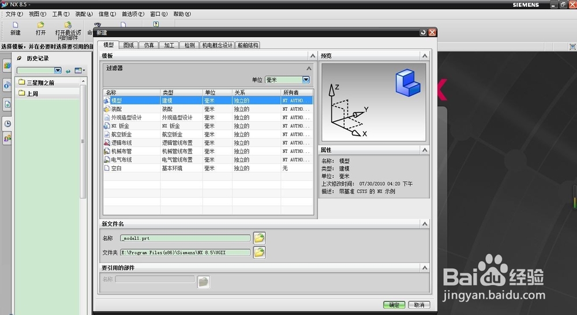Switch to the 机电概念设计 tab
Screen dimensions: 577x315
(218, 45)
